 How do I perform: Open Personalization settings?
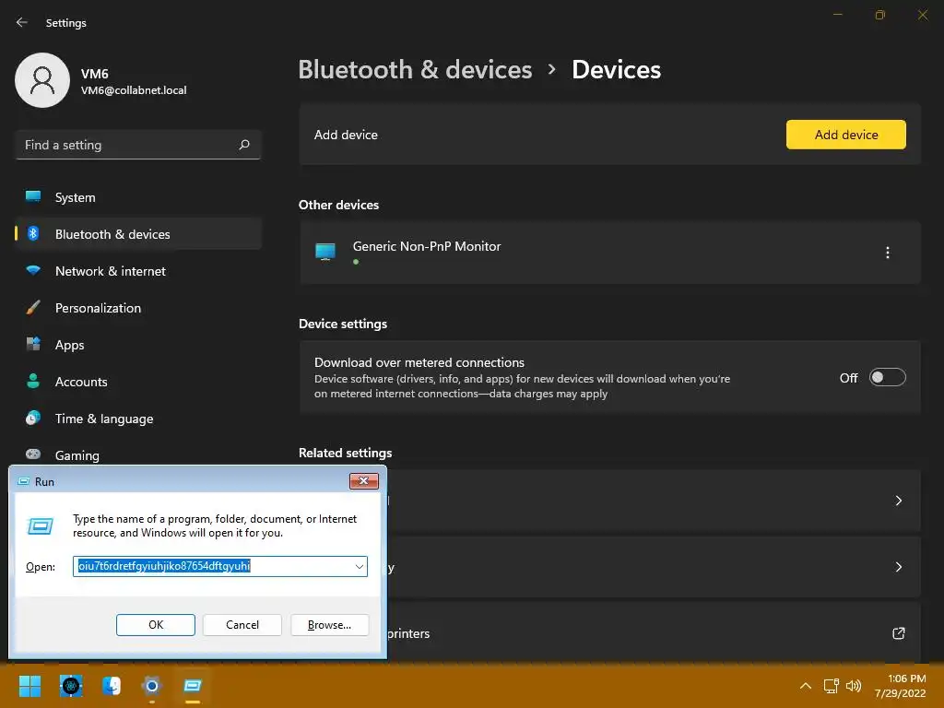(138, 308)
